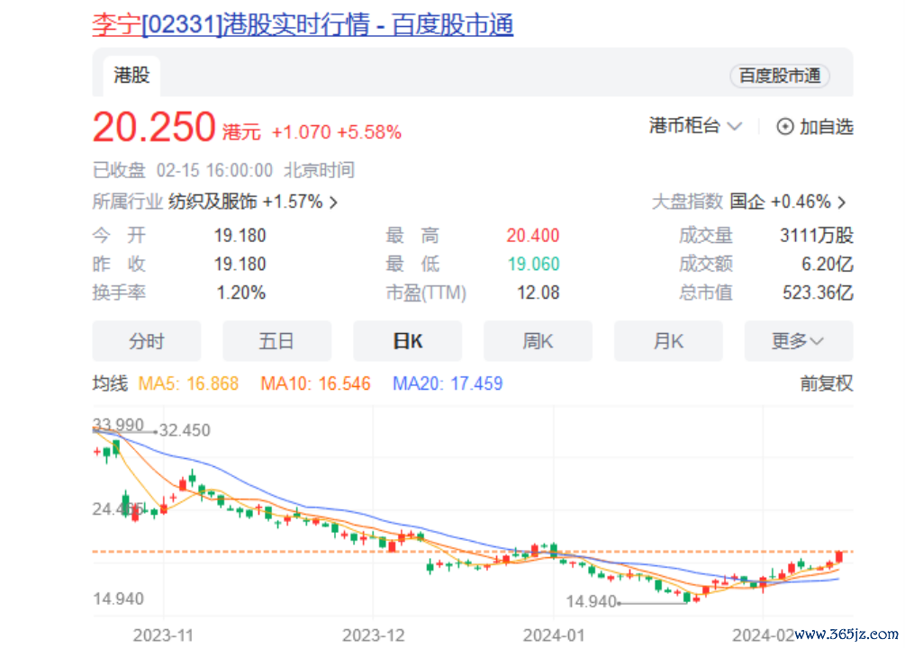
Task: Click the 14.940 low marker on chart
Action: (591, 601)
